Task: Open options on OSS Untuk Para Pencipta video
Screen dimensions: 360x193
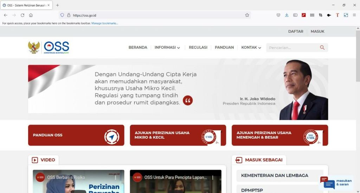Action: [213, 178]
